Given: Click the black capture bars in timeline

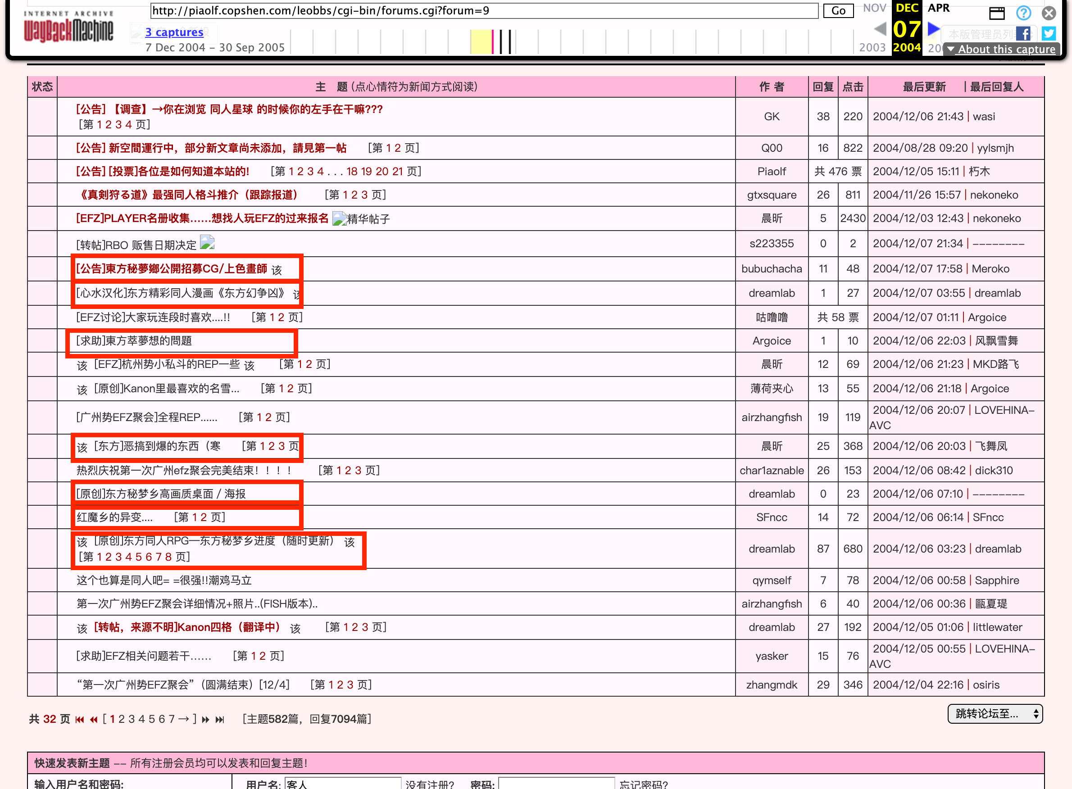Looking at the screenshot, I should 504,41.
